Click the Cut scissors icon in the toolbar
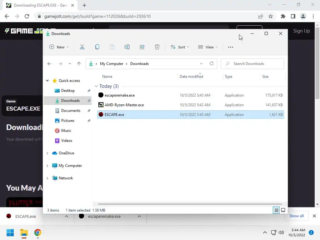 click(82, 47)
